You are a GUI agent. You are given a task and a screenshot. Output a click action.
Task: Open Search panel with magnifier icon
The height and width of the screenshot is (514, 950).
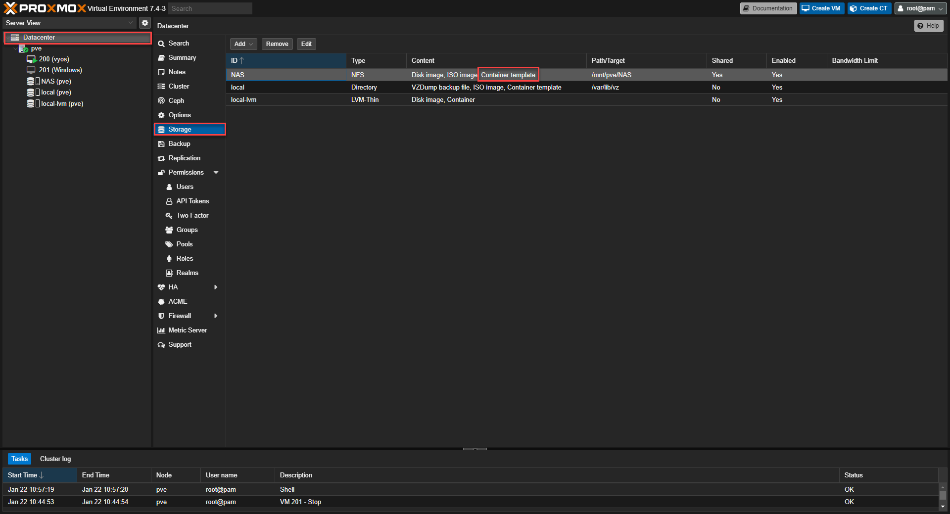click(161, 44)
